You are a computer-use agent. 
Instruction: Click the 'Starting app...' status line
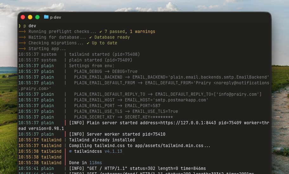tap(47, 49)
